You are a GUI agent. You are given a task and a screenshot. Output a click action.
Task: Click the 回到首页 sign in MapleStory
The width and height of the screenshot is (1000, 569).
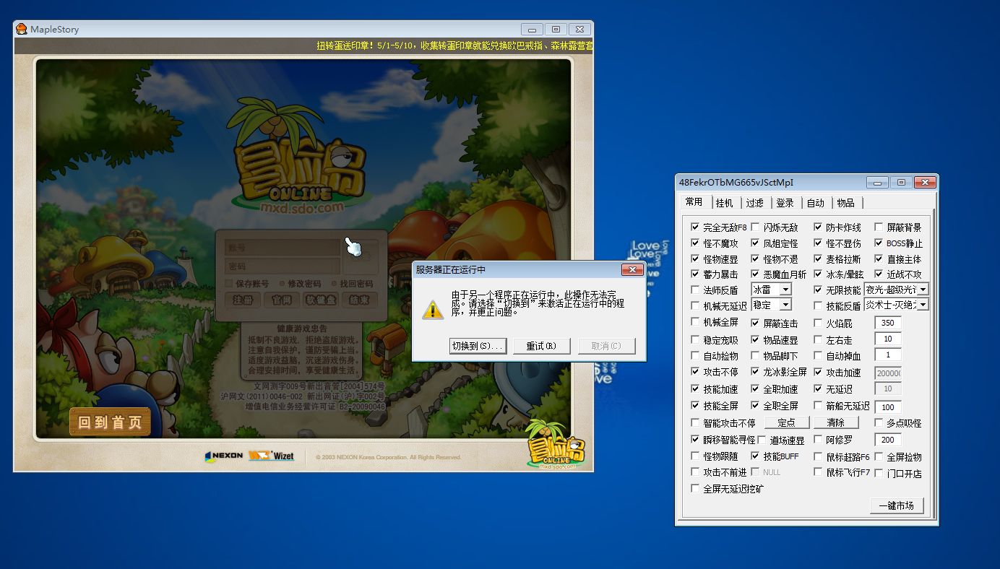(x=110, y=422)
